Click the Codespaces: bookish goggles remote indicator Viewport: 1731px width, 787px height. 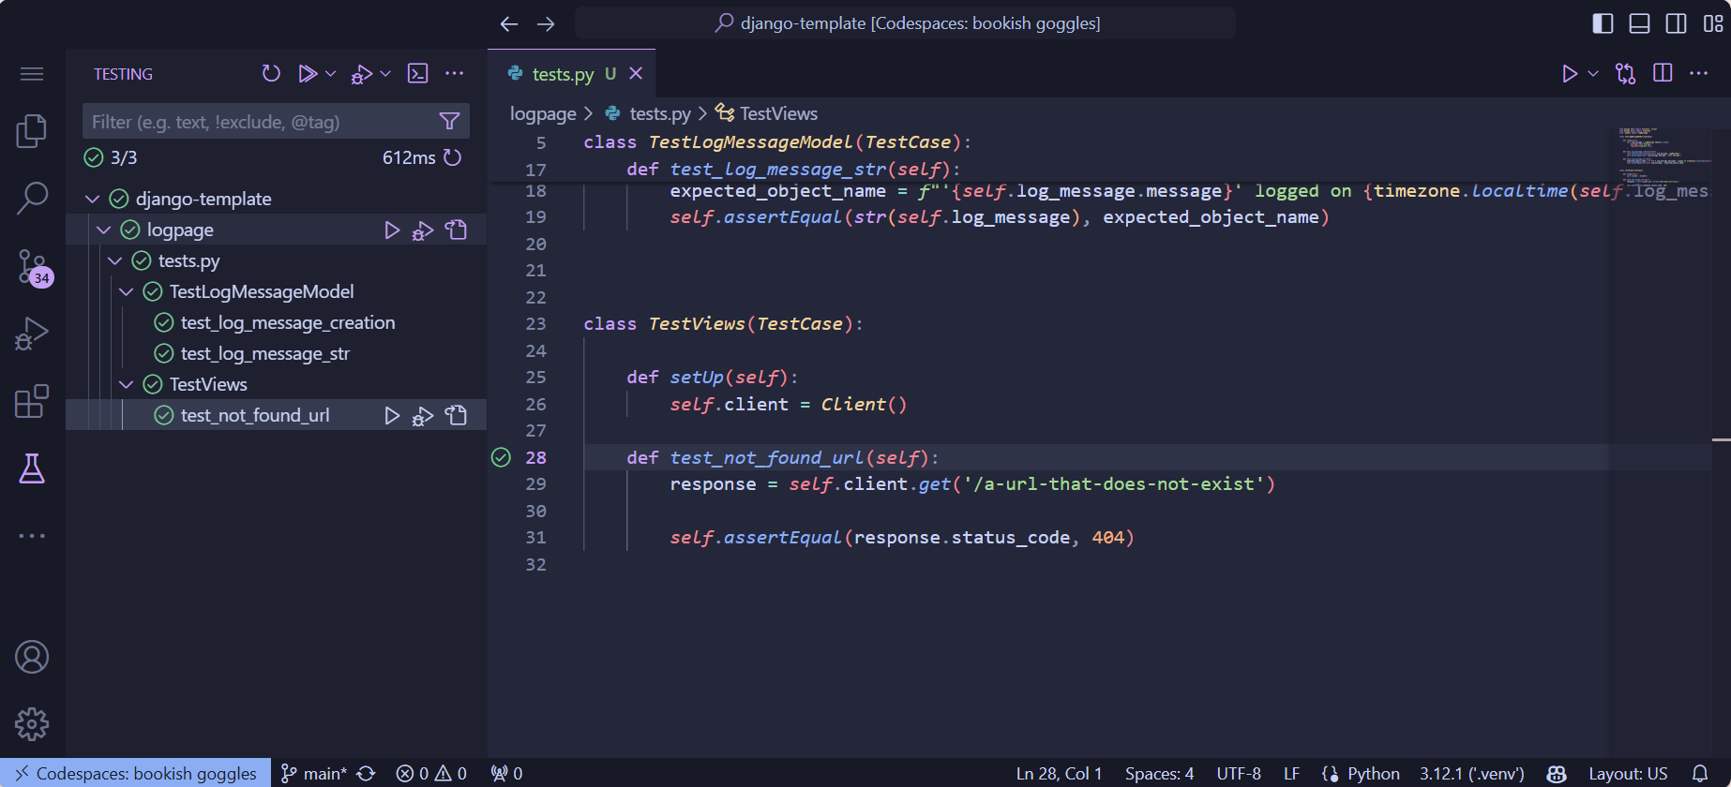136,773
